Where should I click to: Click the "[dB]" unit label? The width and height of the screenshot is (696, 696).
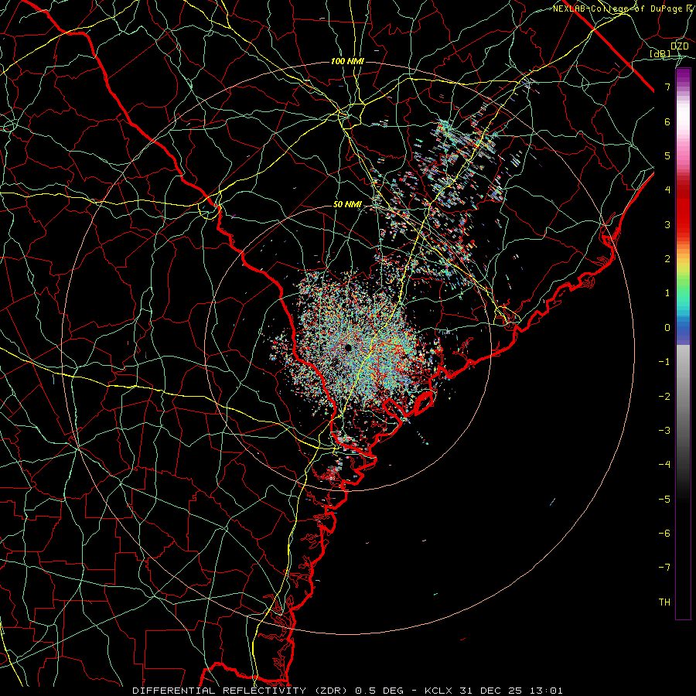[660, 53]
